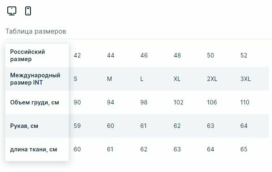The width and height of the screenshot is (272, 172).
Task: Select Russian size 42 cell
Action: tap(77, 55)
